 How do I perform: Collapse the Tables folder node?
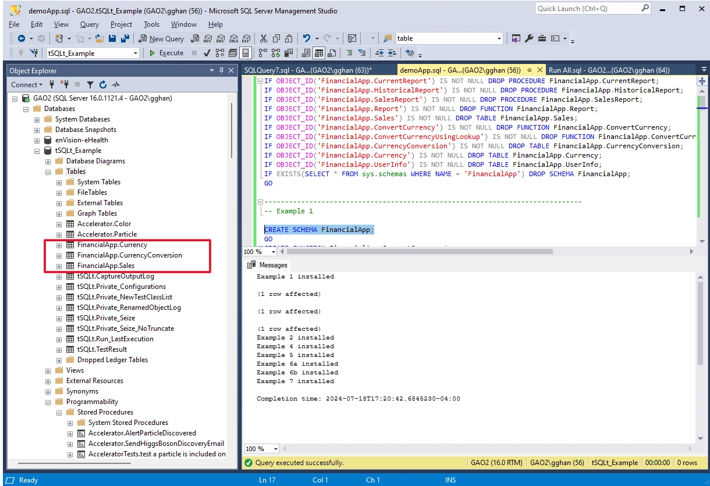(x=48, y=171)
